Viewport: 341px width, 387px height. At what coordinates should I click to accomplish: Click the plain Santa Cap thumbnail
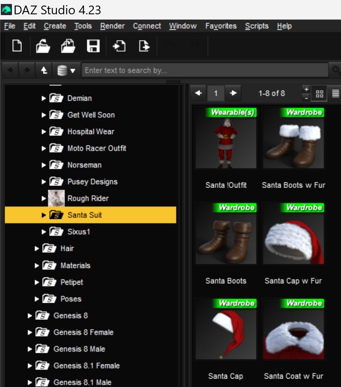(x=226, y=329)
